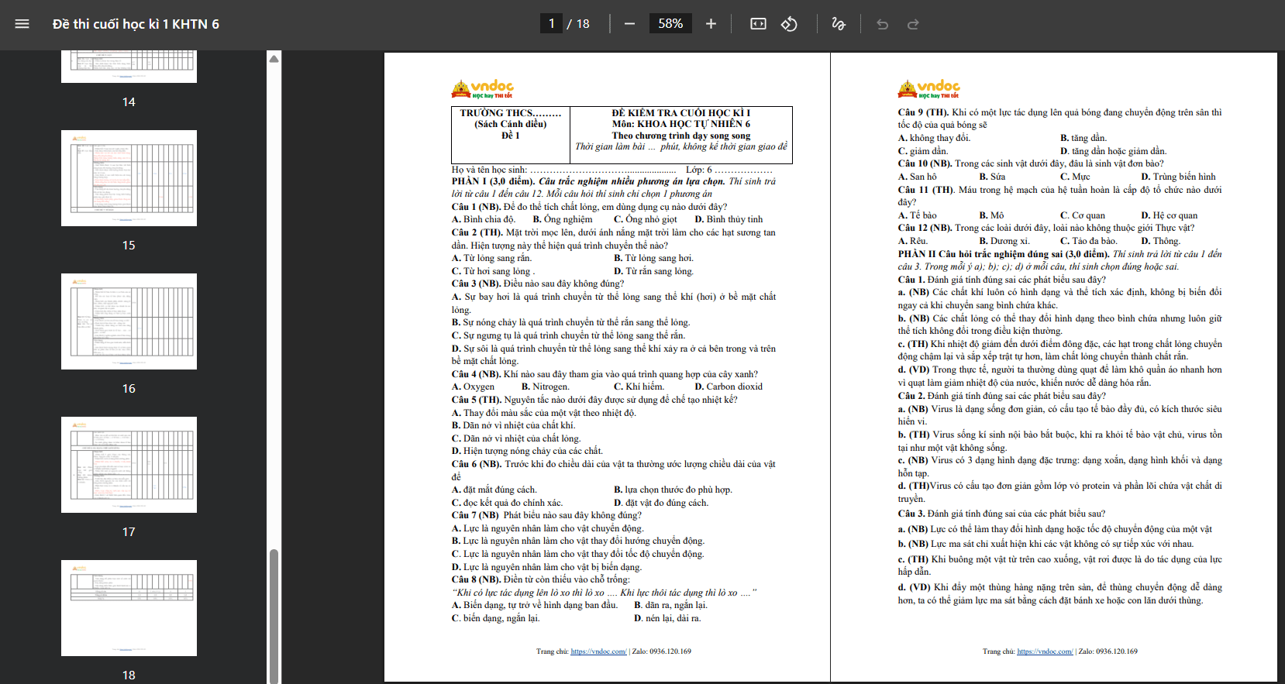Click the heading 'ĐỀ KIỂM TRA CUỐI HỌC KÌ I'
This screenshot has height=684, width=1285.
coord(681,113)
